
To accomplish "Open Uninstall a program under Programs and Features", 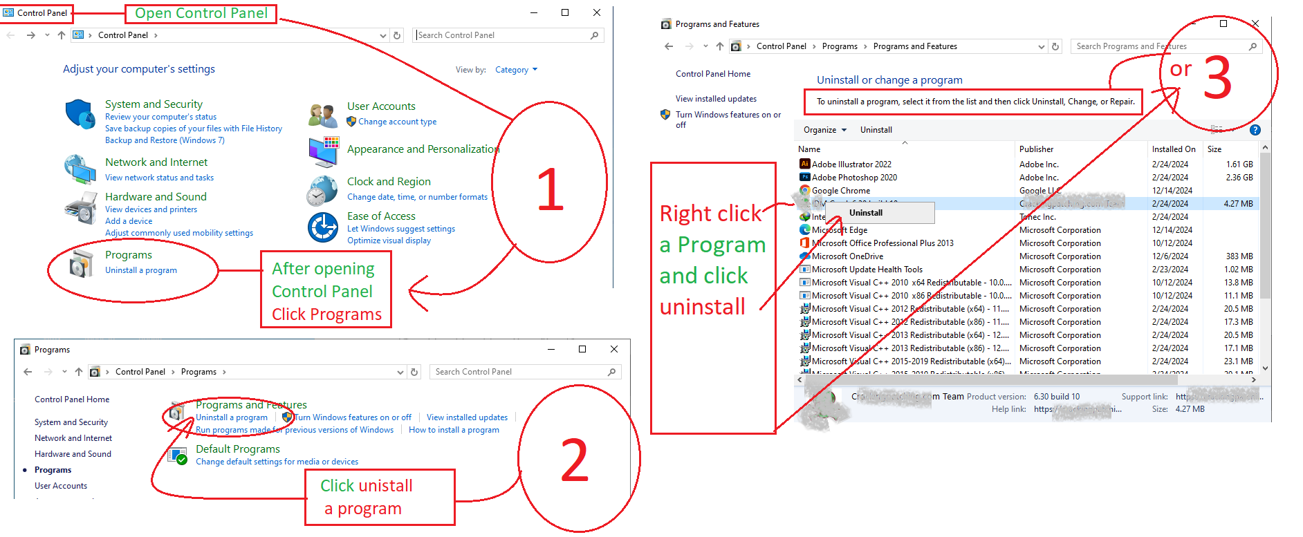I will 232,417.
